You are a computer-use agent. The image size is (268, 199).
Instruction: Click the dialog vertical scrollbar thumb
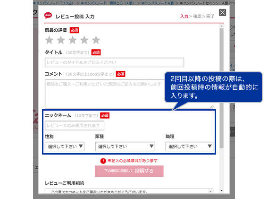(x=221, y=88)
